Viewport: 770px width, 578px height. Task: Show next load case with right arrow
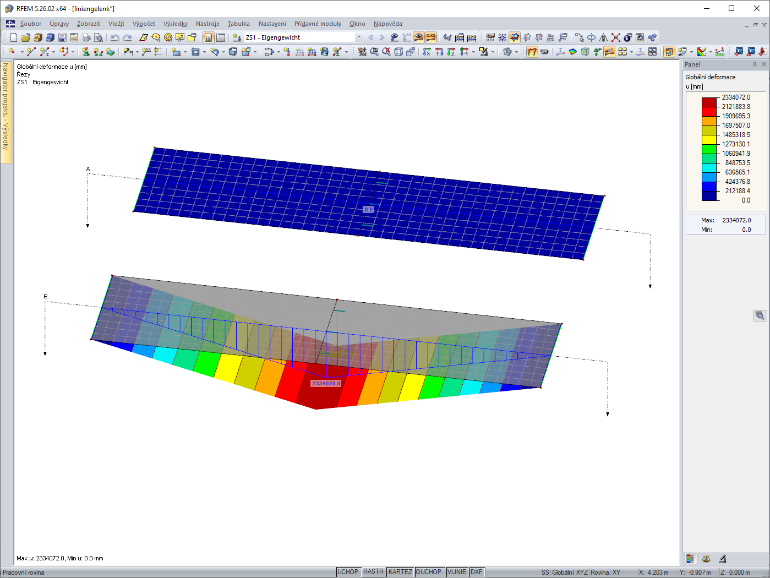(x=382, y=37)
